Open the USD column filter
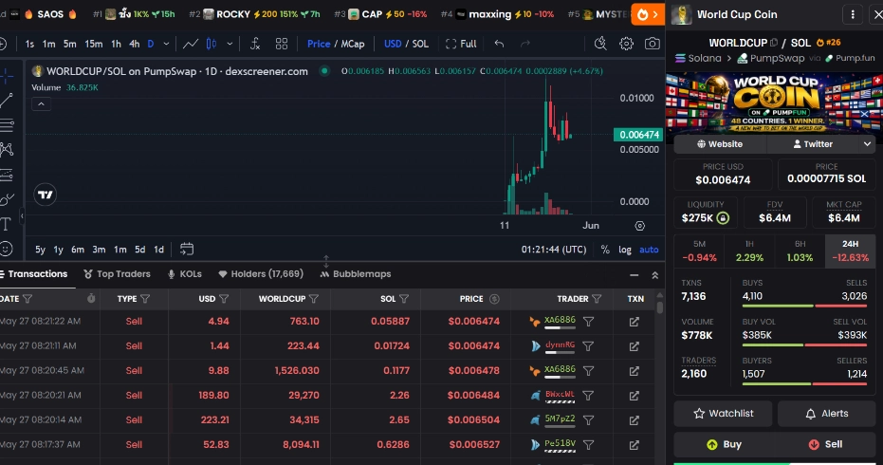The height and width of the screenshot is (465, 883). pos(224,299)
